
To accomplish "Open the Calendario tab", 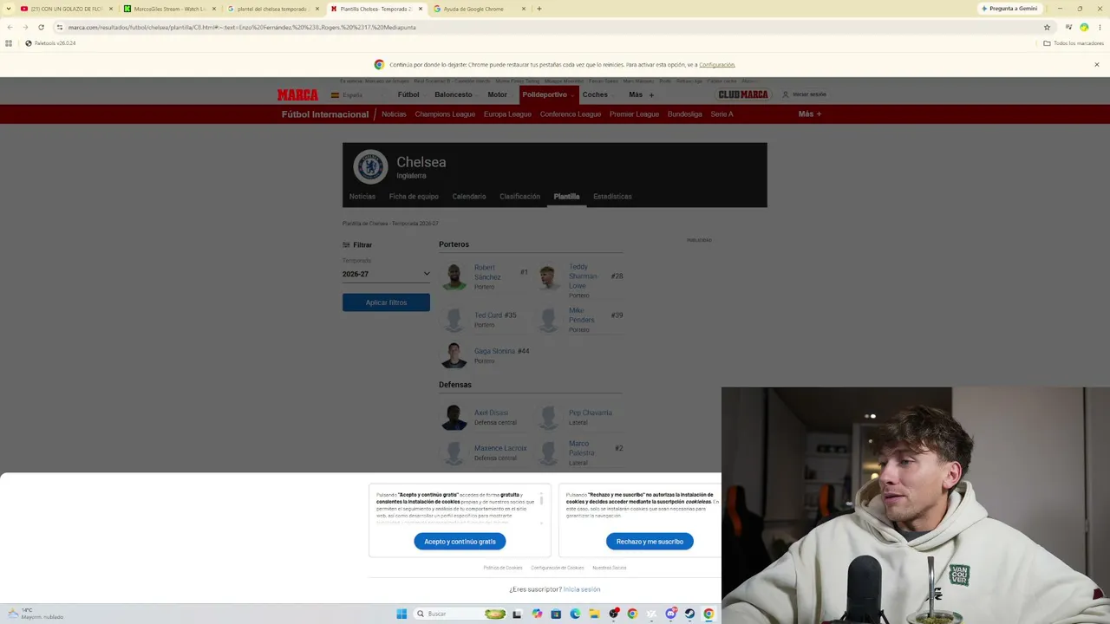I will [x=469, y=197].
